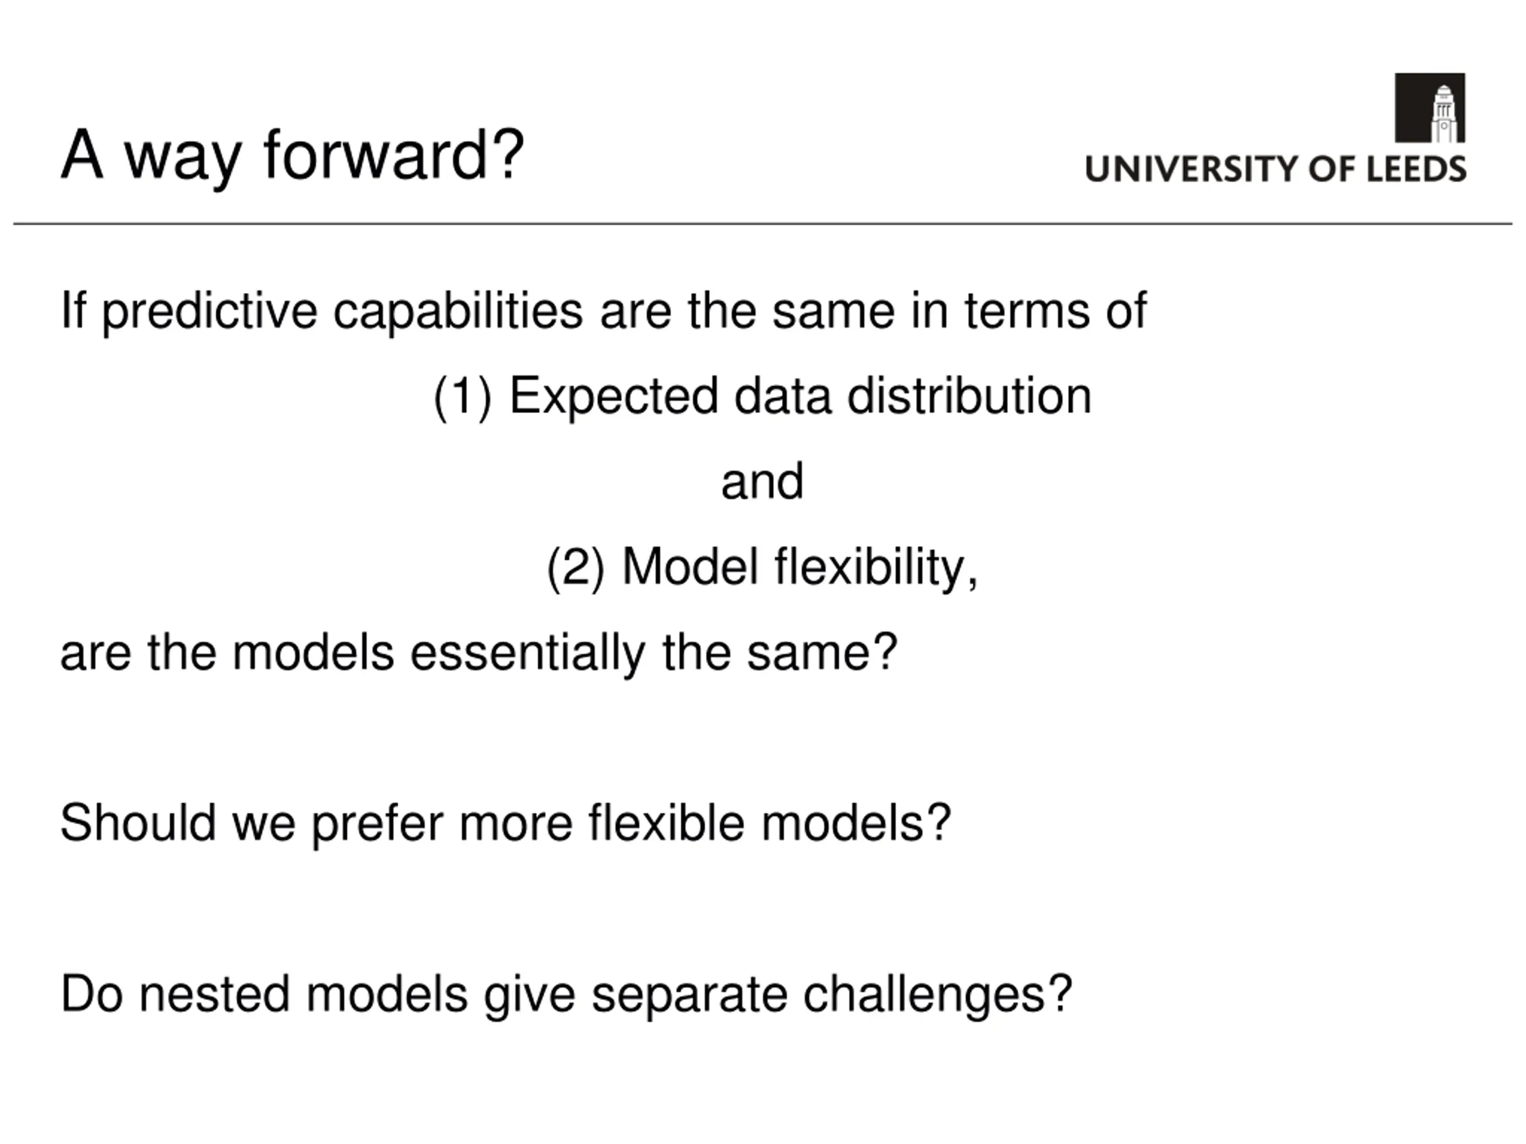The image size is (1526, 1144).
Task: Click 'terms of' at end of first line
Action: pos(1056,311)
